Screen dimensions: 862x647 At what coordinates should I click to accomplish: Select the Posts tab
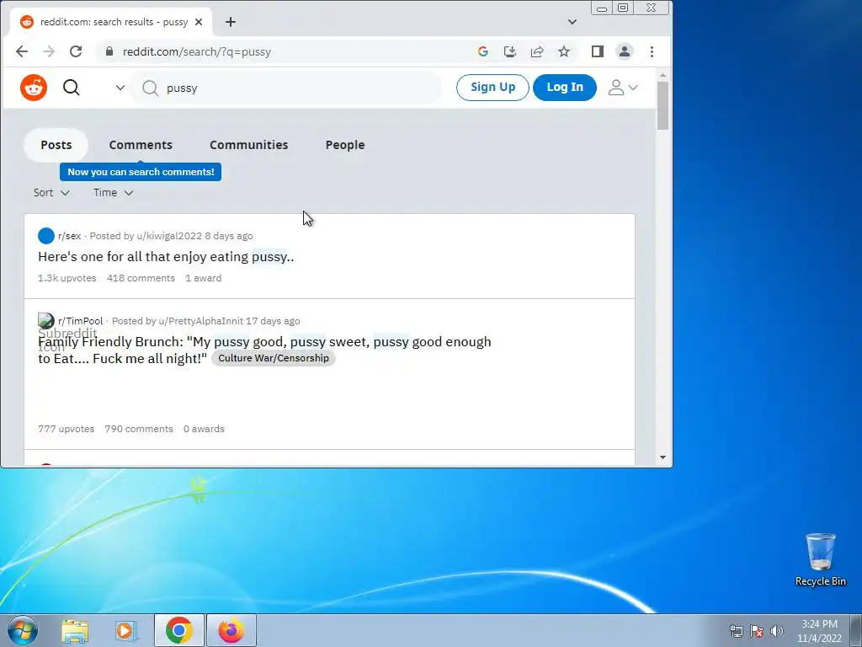pos(56,145)
